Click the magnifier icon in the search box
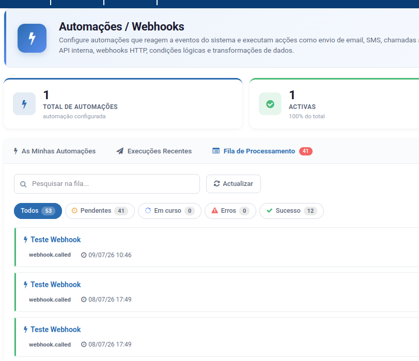The height and width of the screenshot is (361, 419). pyautogui.click(x=23, y=184)
